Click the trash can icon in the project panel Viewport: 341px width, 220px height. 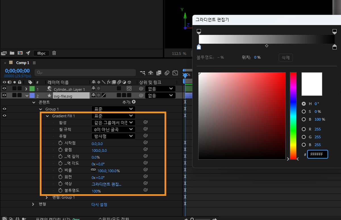54,53
